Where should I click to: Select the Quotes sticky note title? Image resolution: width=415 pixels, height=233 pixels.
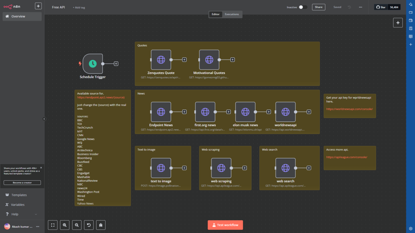pos(142,45)
